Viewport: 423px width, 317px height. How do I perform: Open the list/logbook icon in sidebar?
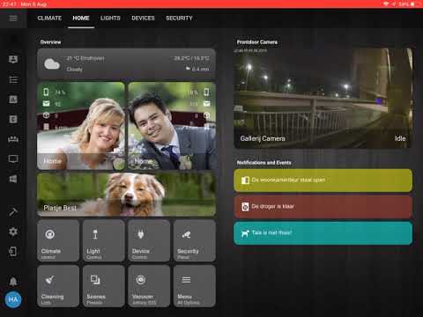(13, 80)
